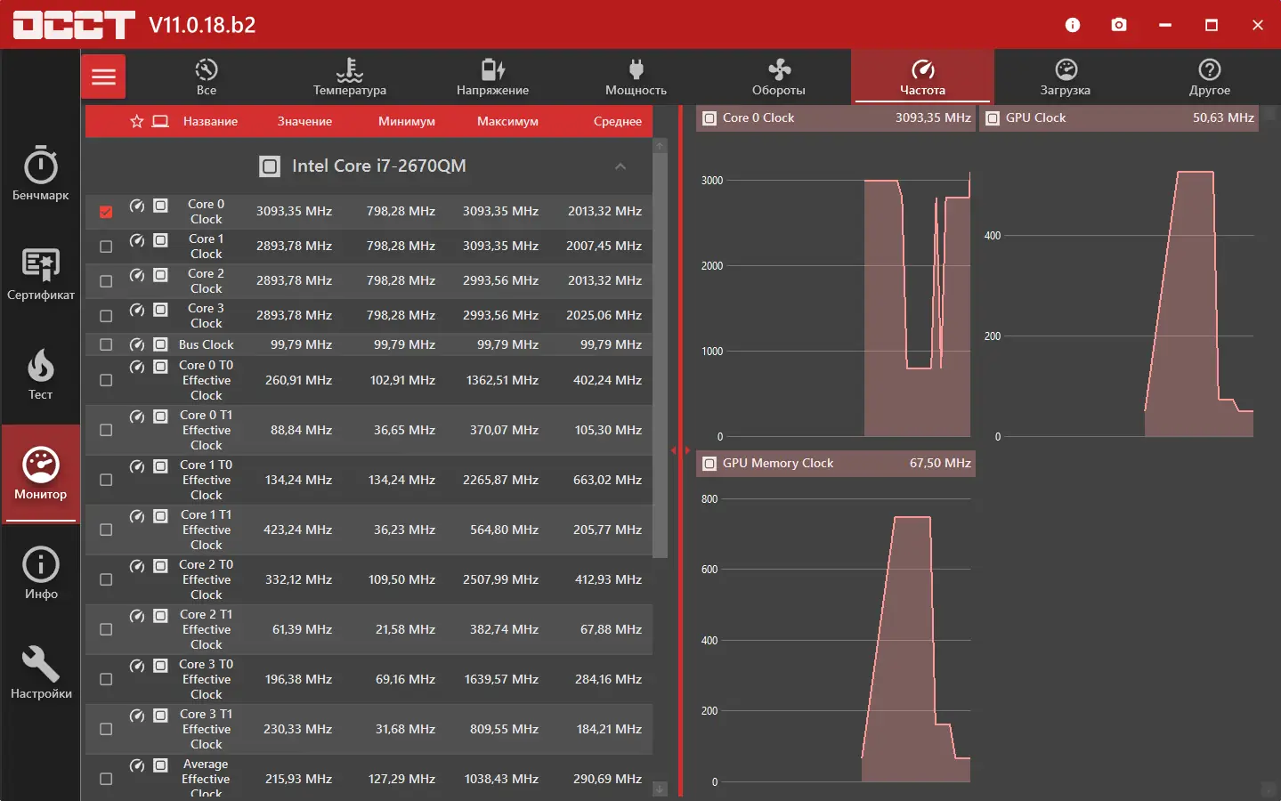Click the OCCT logo in the title bar
1281x801 pixels.
74,25
